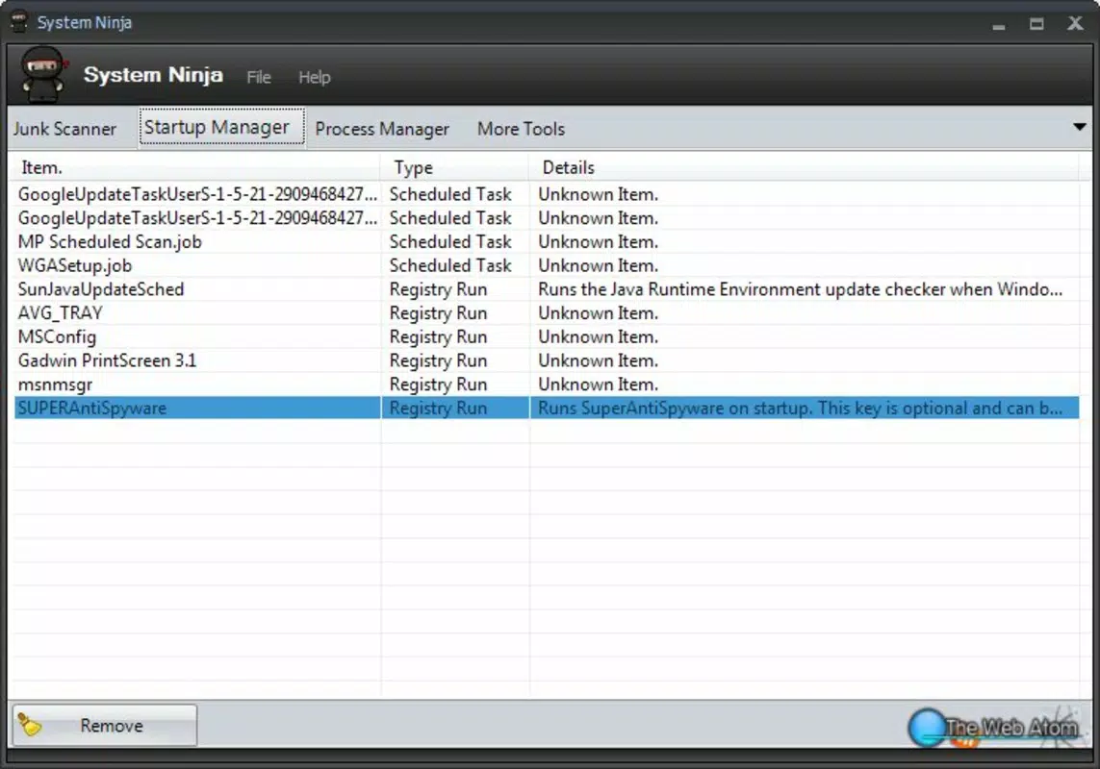The height and width of the screenshot is (769, 1100).
Task: Select the MSConfig startup item
Action: [x=547, y=337]
